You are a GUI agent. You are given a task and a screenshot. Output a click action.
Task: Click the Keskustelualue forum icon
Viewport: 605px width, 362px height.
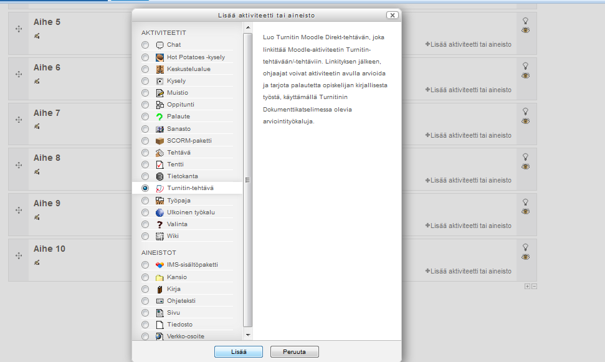(160, 69)
